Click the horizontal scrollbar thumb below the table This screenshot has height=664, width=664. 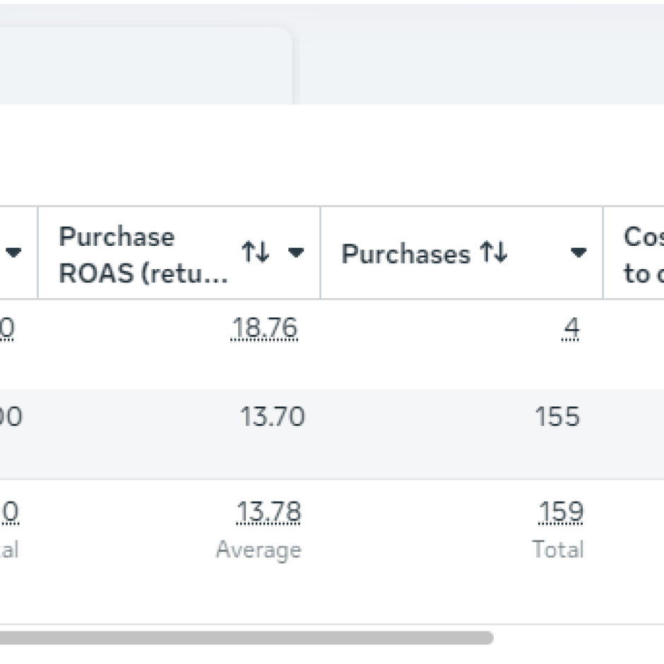point(247,638)
